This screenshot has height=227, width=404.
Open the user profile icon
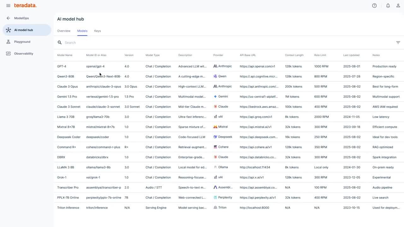(398, 6)
